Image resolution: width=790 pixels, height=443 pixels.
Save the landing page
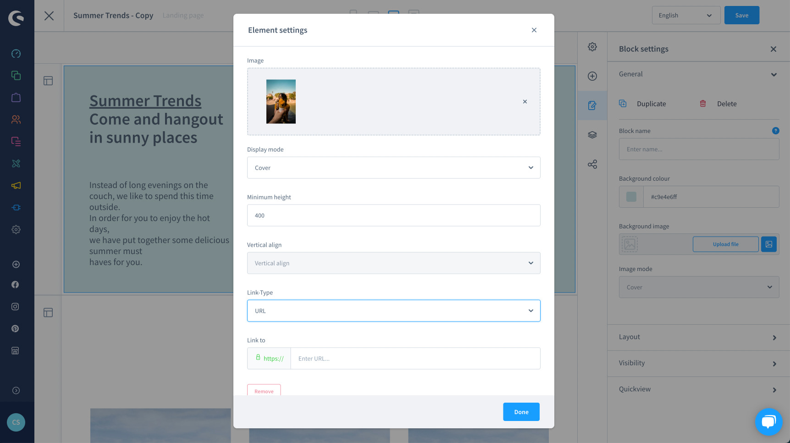pyautogui.click(x=742, y=16)
